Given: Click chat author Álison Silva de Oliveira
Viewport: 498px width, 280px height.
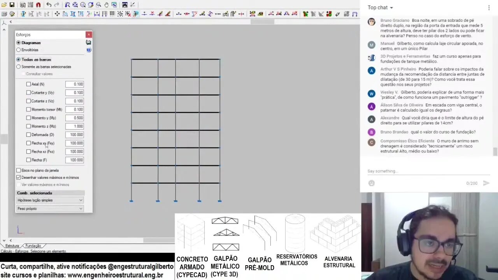Looking at the screenshot, I should click(x=402, y=105).
